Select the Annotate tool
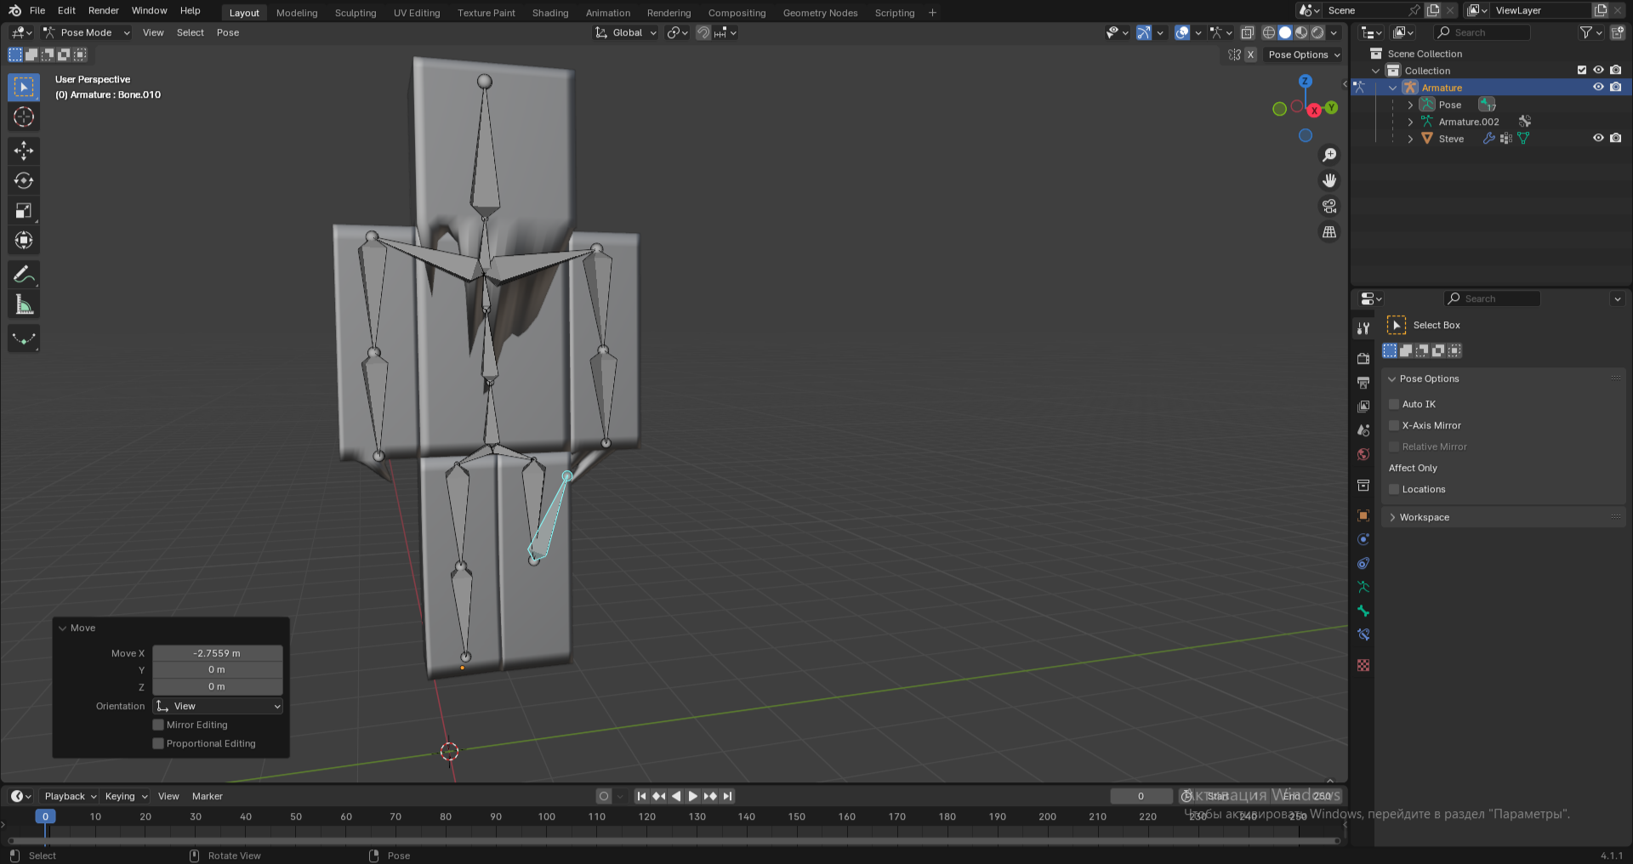Image resolution: width=1633 pixels, height=864 pixels. click(x=24, y=275)
